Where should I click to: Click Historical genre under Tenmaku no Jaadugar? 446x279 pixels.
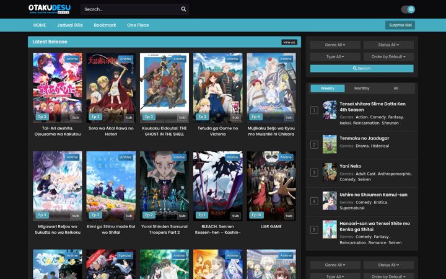pyautogui.click(x=380, y=146)
